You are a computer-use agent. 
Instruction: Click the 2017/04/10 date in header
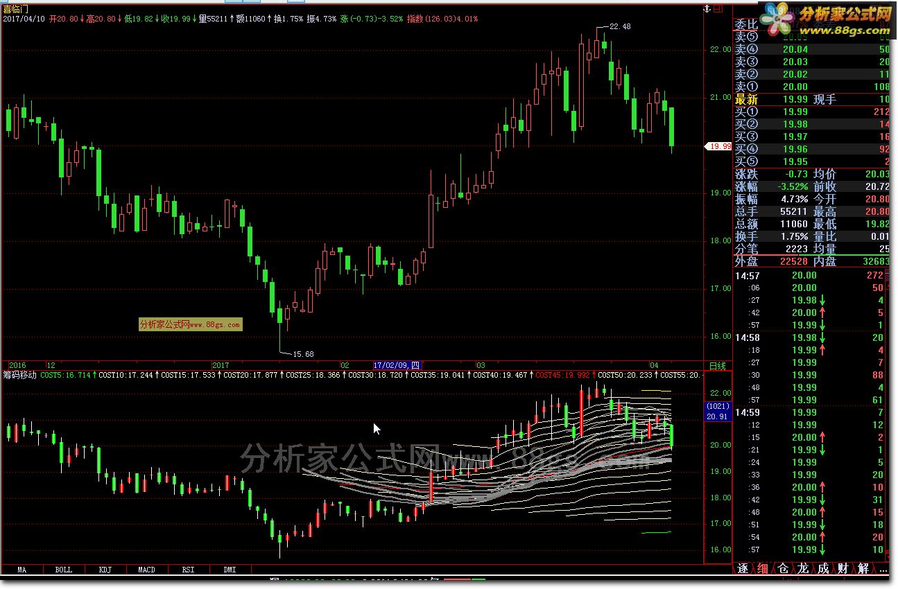point(24,19)
